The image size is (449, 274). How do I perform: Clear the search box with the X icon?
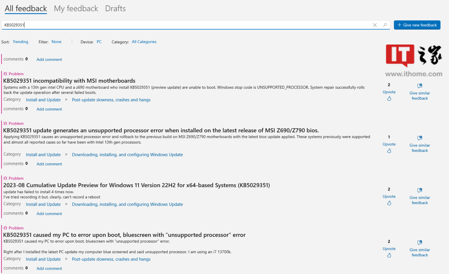375,25
